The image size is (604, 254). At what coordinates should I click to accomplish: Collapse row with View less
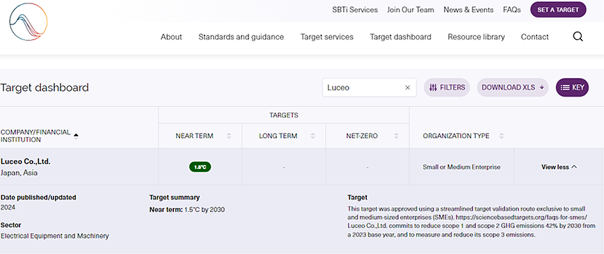[x=559, y=167]
